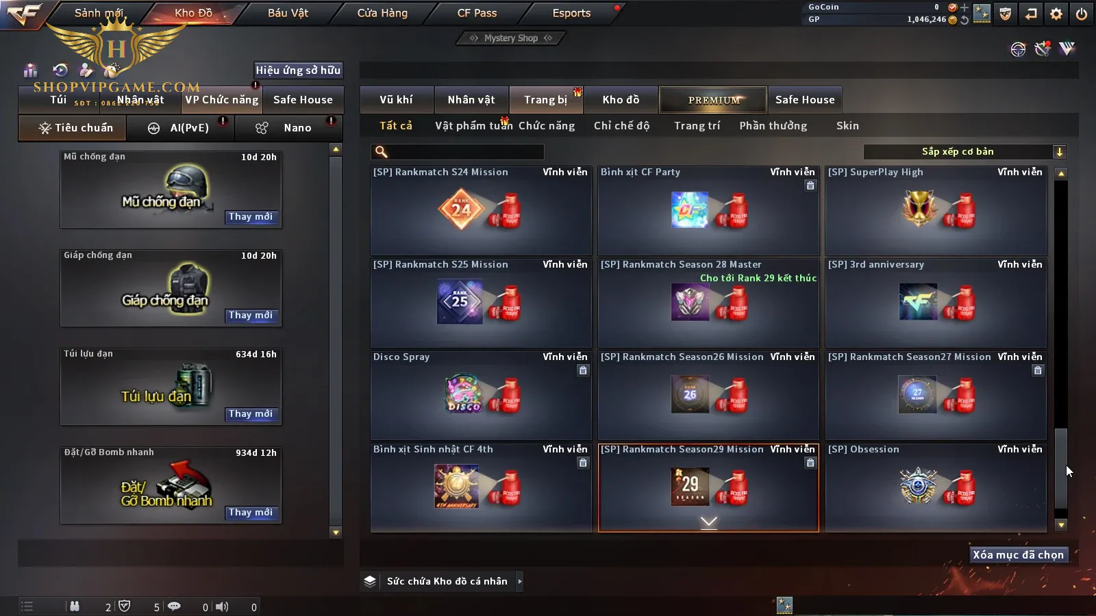
Task: Click the search magnifier icon
Action: tap(382, 152)
